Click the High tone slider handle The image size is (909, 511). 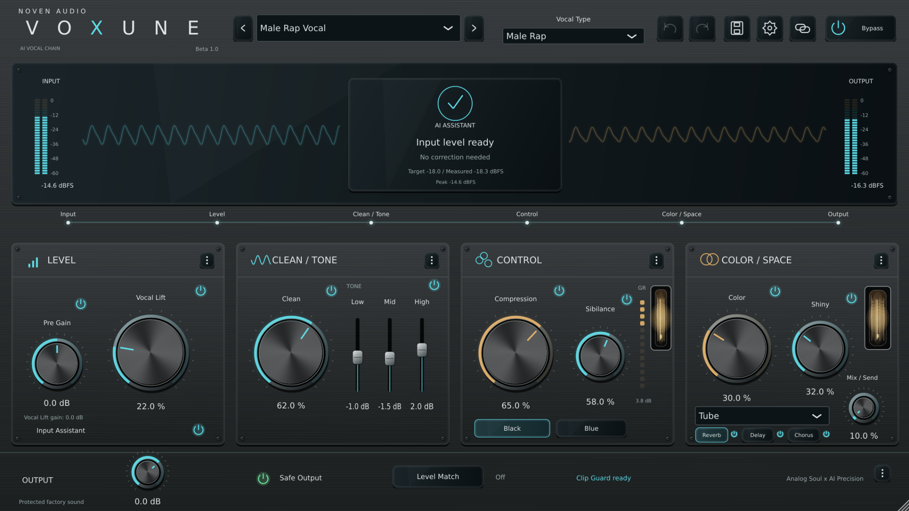(x=422, y=350)
